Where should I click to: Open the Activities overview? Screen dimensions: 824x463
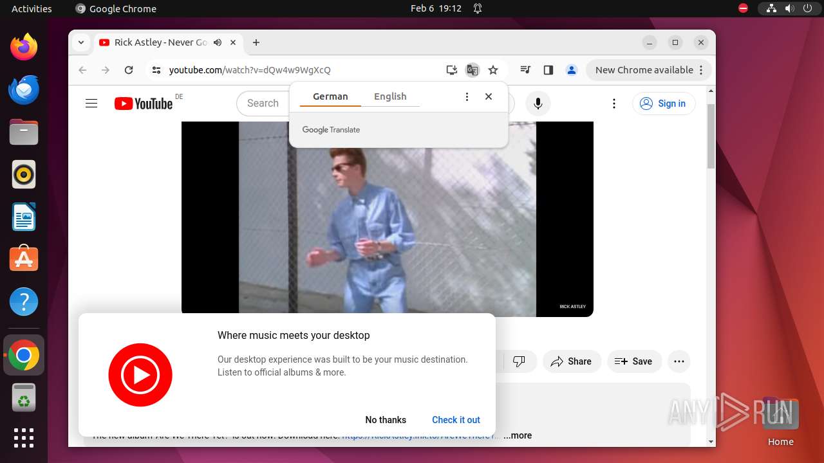pos(32,8)
